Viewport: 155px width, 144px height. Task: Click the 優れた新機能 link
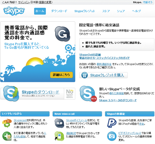[x=117, y=93]
